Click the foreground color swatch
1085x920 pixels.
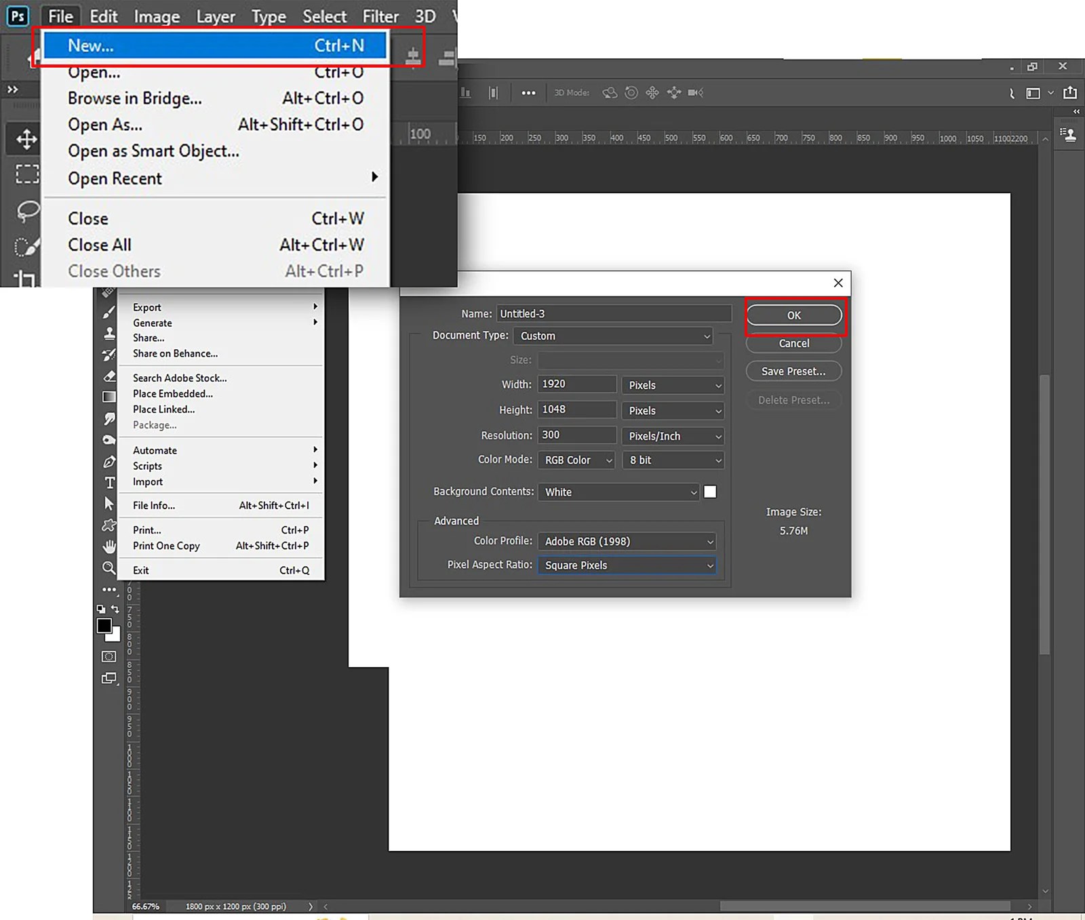[104, 626]
